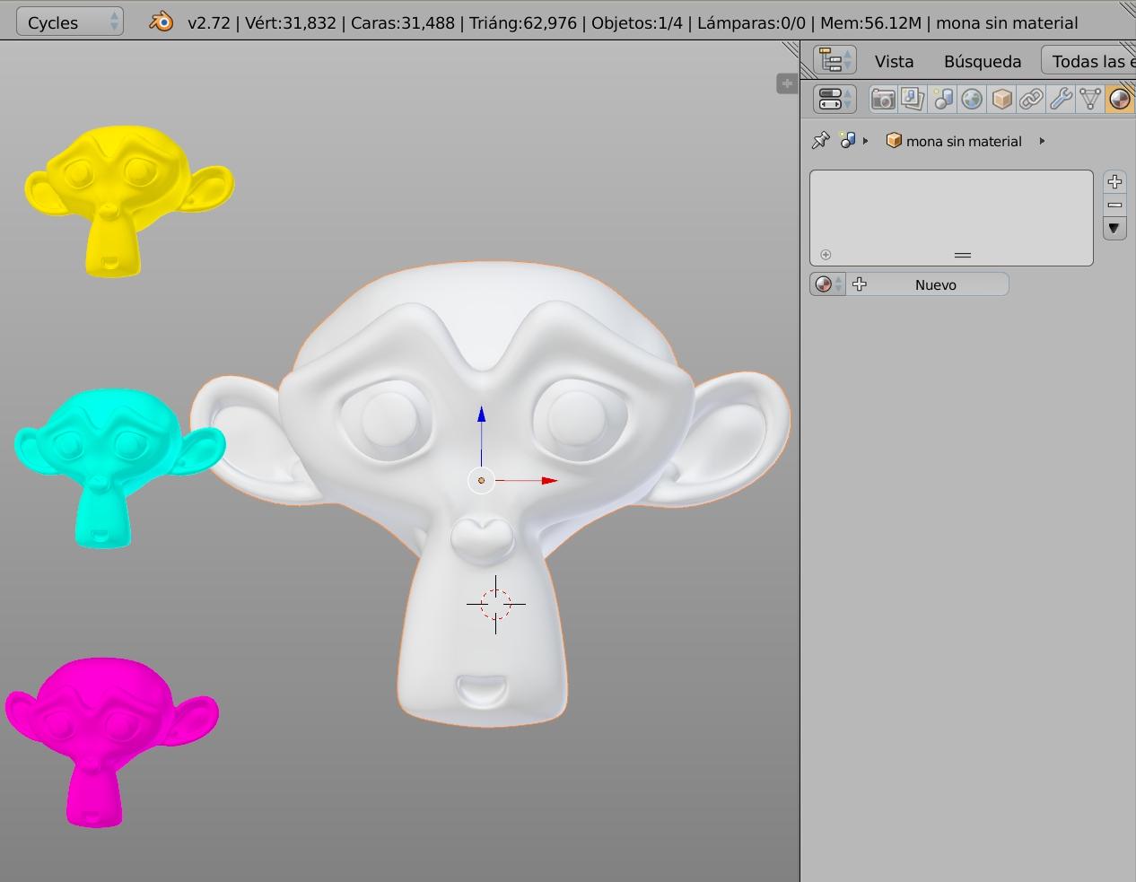Click the orange cube icon beside 'mona sin material'

point(894,141)
